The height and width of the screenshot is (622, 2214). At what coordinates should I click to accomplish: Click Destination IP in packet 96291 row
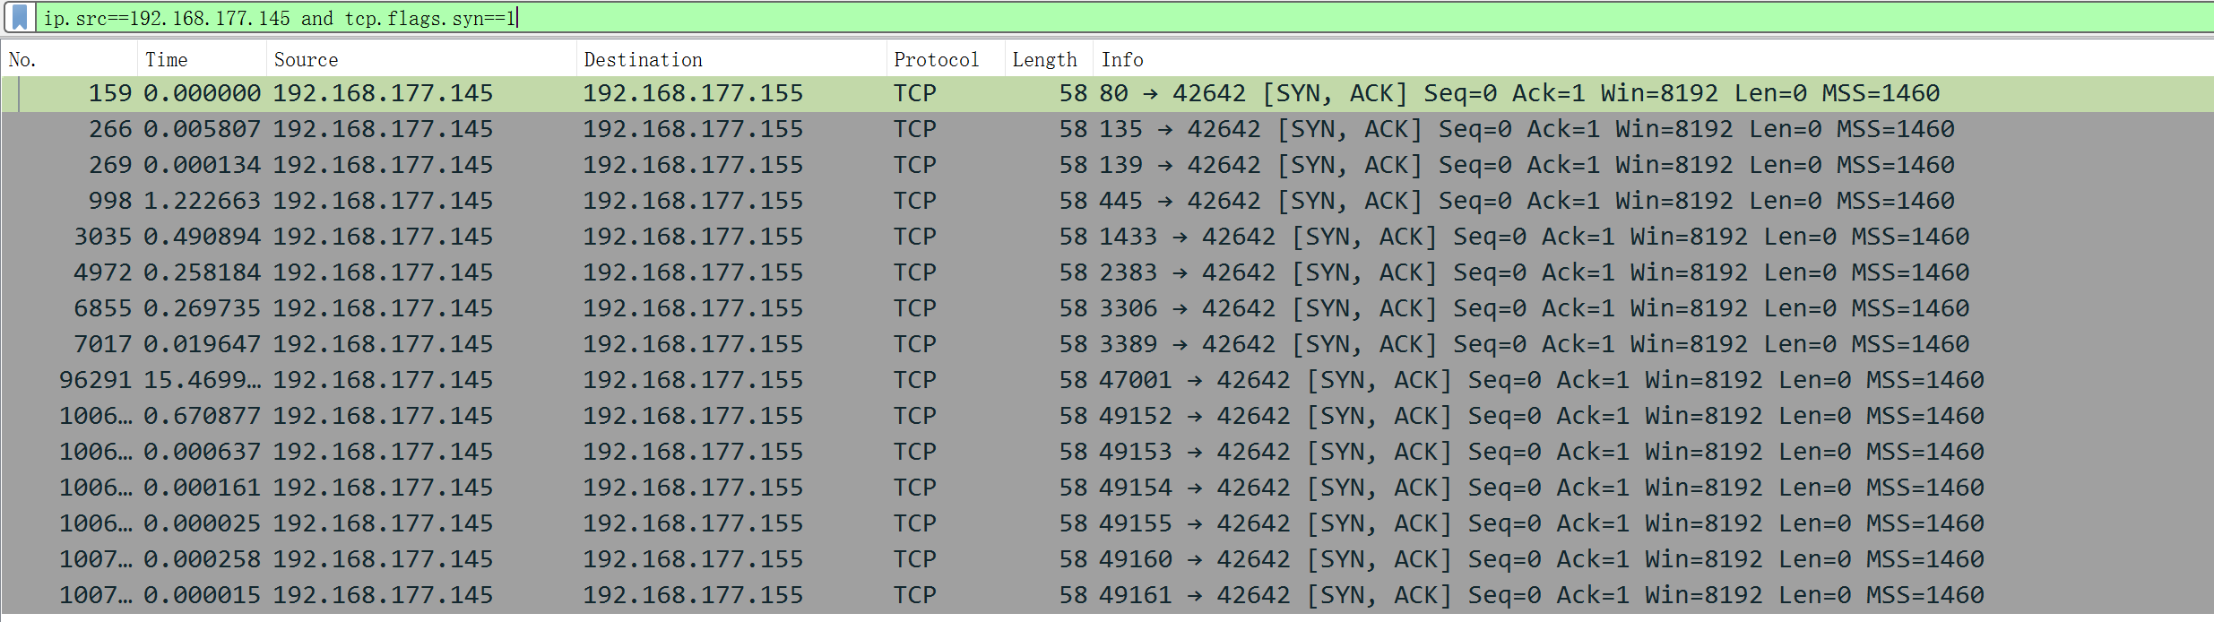pyautogui.click(x=693, y=380)
